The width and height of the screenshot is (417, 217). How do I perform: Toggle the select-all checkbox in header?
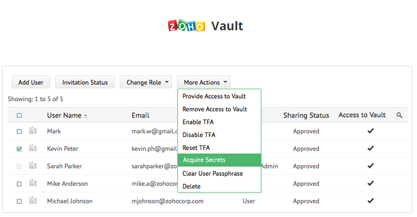19,115
